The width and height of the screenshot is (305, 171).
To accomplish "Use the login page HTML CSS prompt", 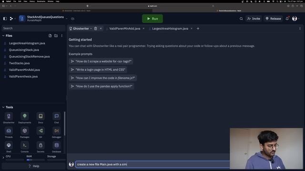I will click(98, 70).
